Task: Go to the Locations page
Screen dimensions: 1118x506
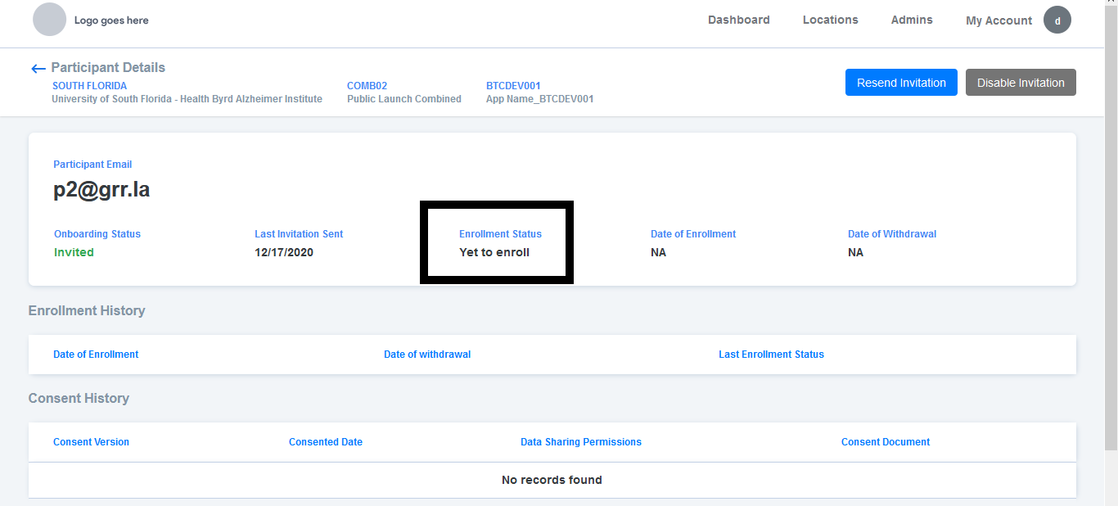Action: tap(831, 20)
